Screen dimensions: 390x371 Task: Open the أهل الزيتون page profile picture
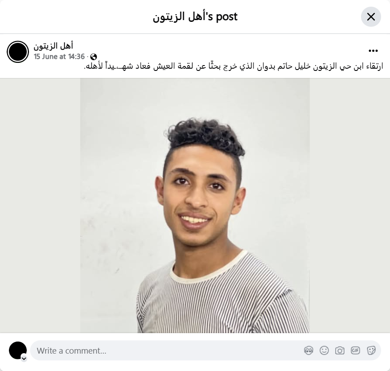(18, 52)
